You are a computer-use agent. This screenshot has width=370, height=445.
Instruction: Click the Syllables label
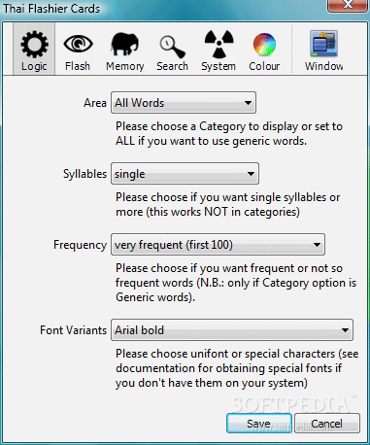tap(84, 174)
